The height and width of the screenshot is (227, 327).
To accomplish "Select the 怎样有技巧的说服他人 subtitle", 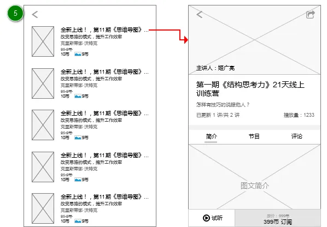I will [223, 105].
